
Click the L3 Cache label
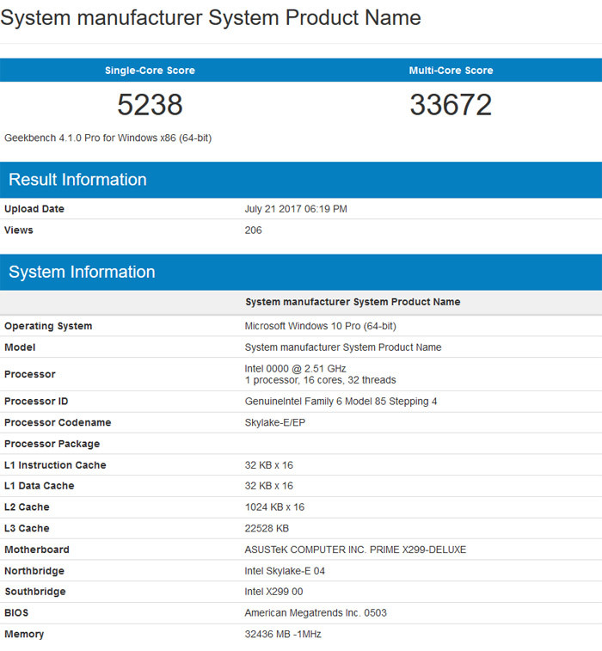27,528
